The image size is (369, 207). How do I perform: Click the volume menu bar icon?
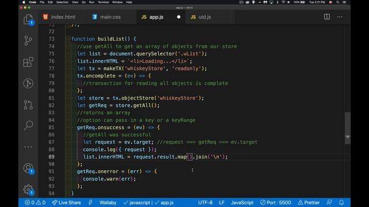click(289, 2)
